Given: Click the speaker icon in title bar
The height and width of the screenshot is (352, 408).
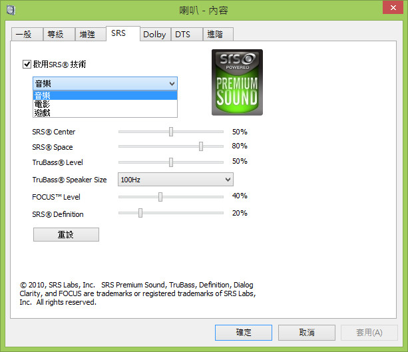Looking at the screenshot, I should pyautogui.click(x=11, y=11).
